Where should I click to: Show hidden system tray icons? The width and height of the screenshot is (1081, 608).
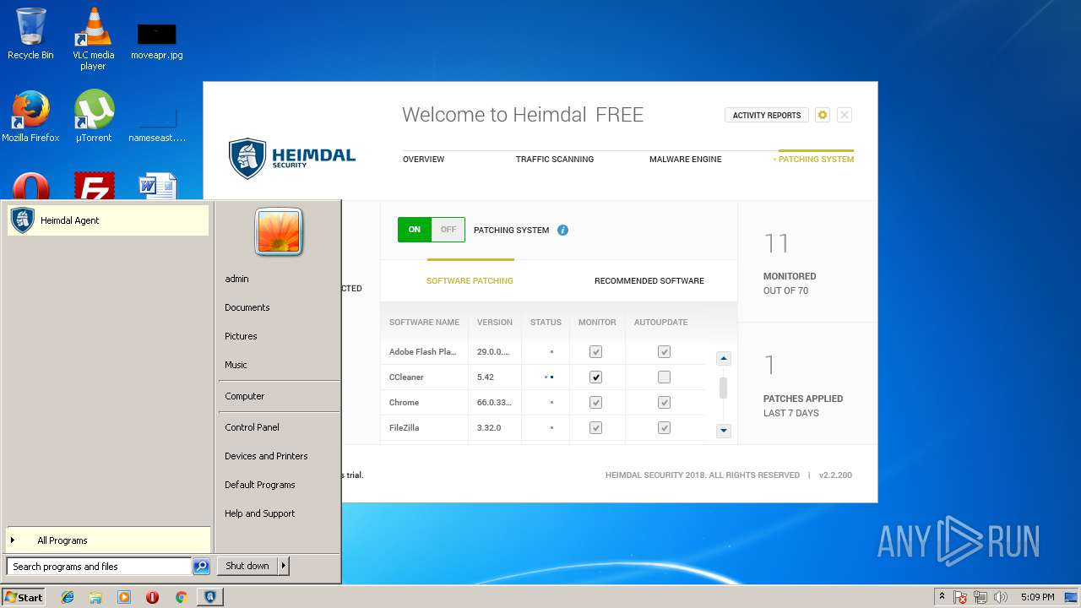(942, 596)
